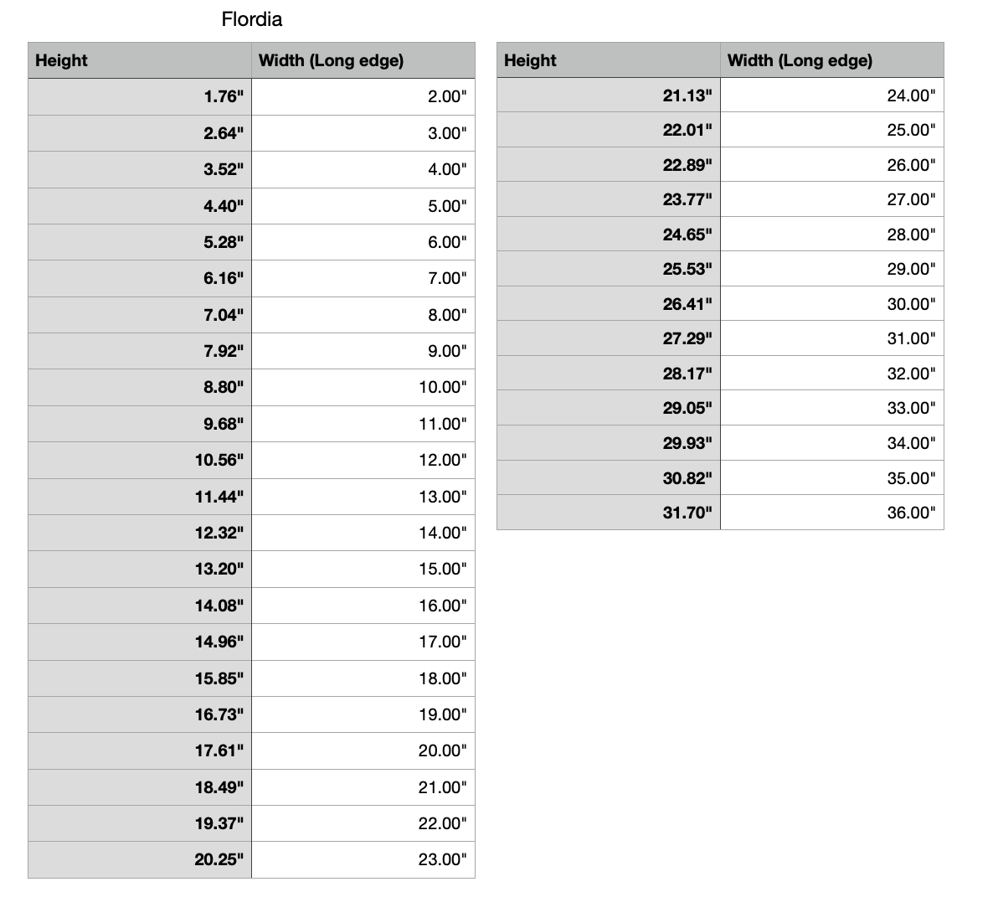
Task: Click the 2.00" width cell
Action: tap(363, 96)
